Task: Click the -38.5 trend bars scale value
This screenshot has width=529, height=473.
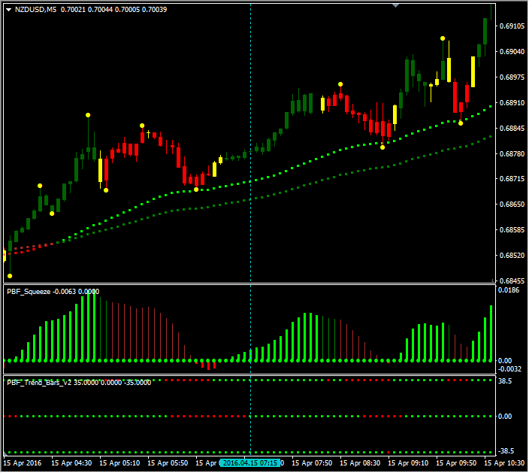Action: pyautogui.click(x=506, y=451)
